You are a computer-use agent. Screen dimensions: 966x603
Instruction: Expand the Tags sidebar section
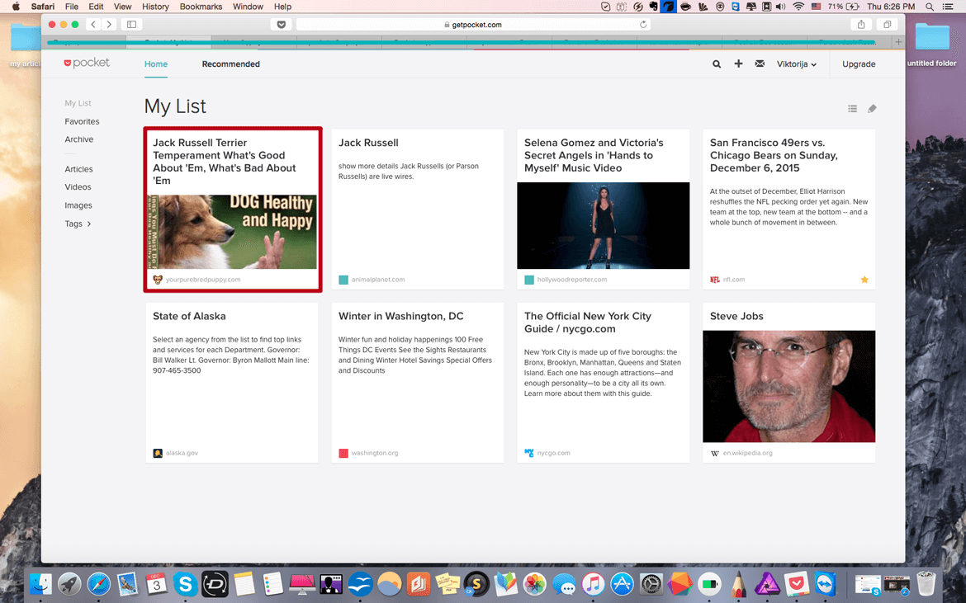click(78, 224)
